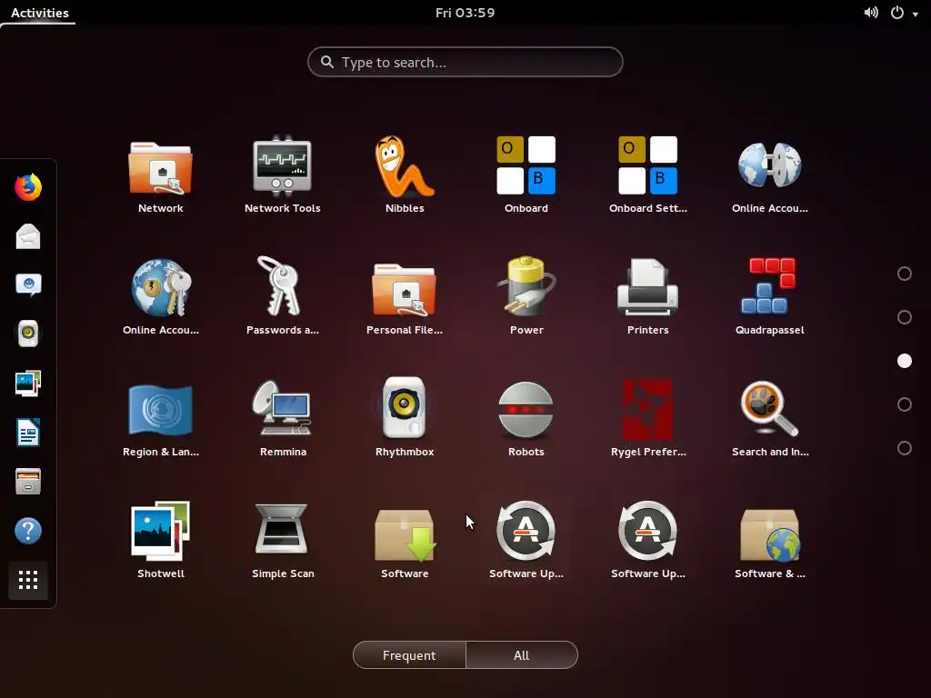The image size is (931, 698).
Task: Click the volume icon in top bar
Action: [871, 13]
